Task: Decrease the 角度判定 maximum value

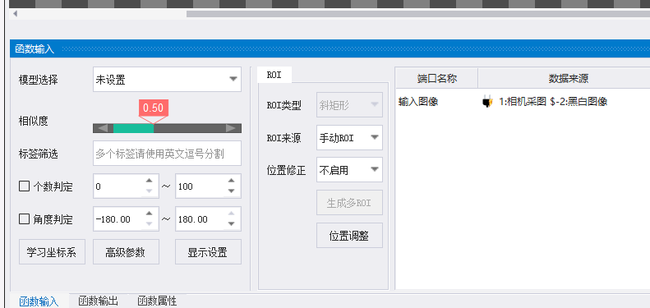Action: tap(231, 224)
